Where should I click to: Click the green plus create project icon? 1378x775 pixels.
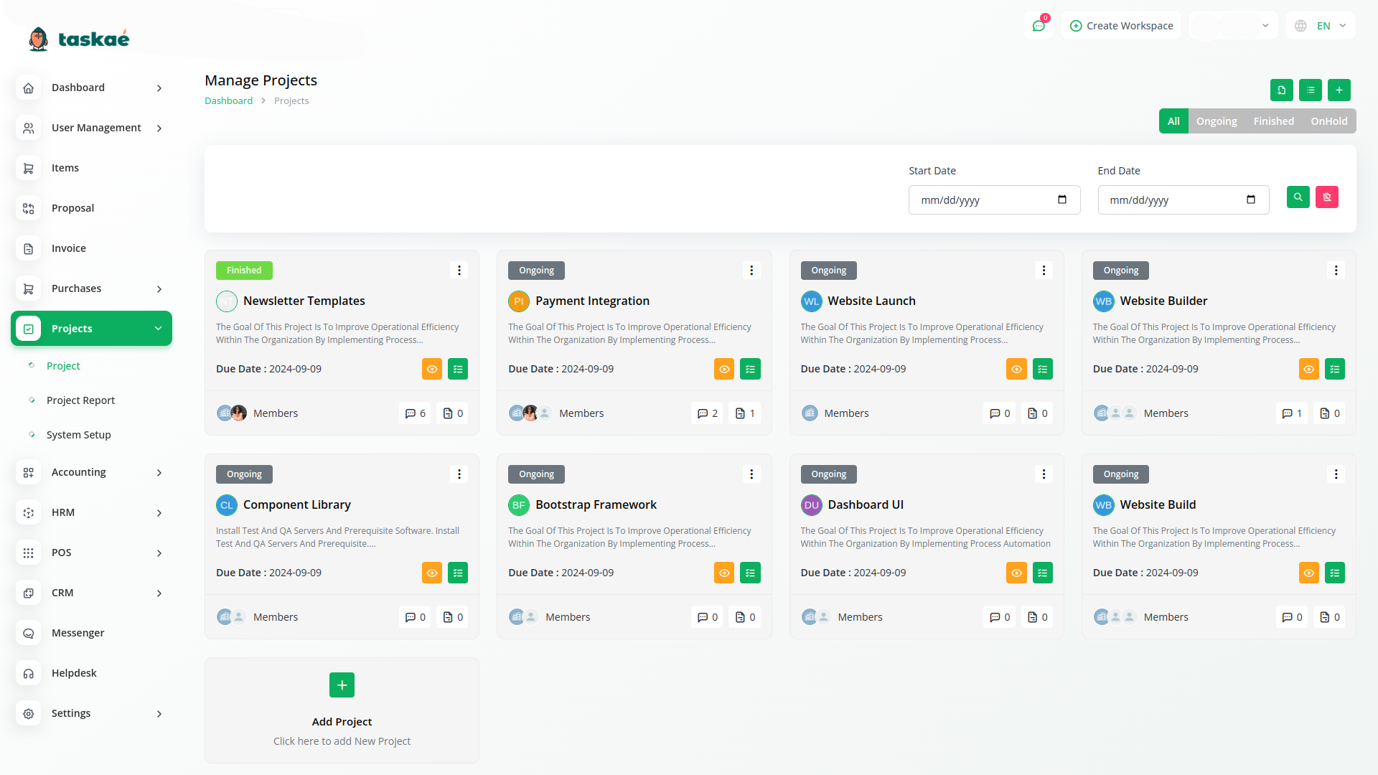coord(1339,90)
